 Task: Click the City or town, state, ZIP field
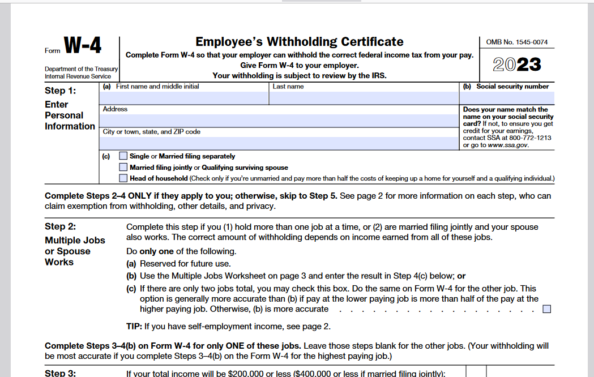pos(279,143)
